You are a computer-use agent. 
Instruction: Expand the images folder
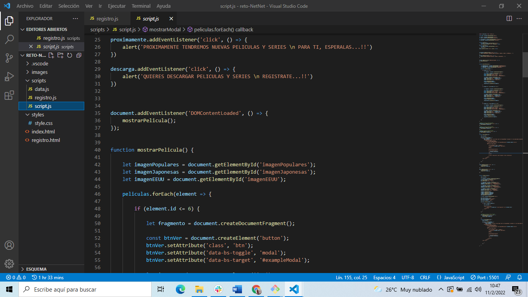pyautogui.click(x=51, y=72)
